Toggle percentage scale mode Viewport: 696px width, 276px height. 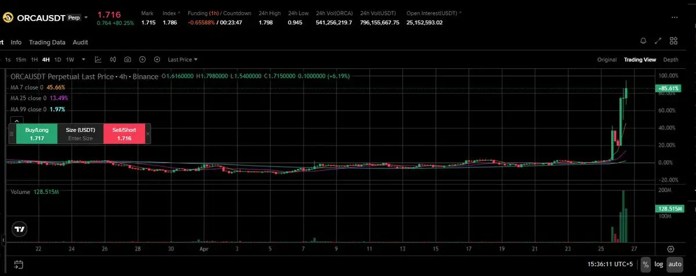645,264
